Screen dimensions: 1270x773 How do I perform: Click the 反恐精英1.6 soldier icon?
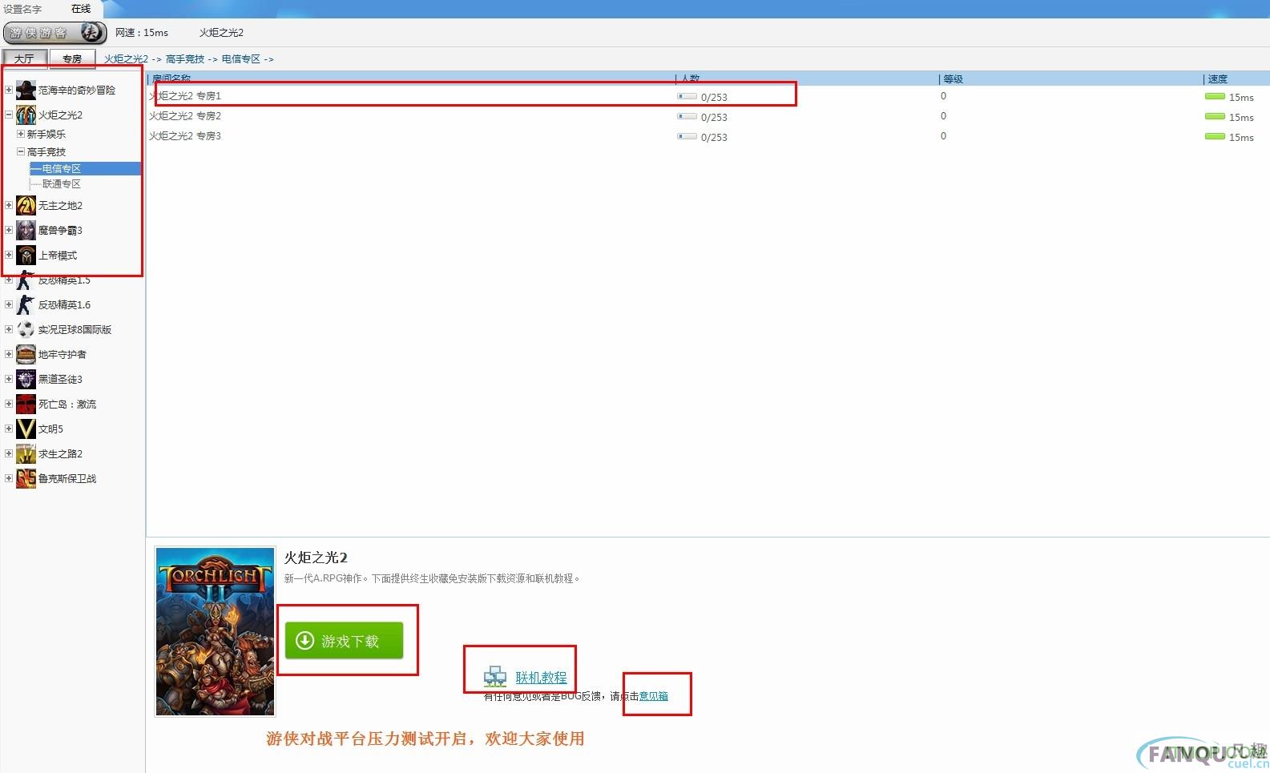(26, 305)
